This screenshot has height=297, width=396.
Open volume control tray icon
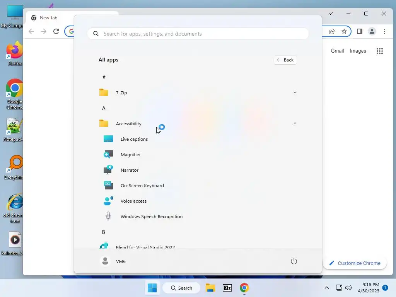348,288
